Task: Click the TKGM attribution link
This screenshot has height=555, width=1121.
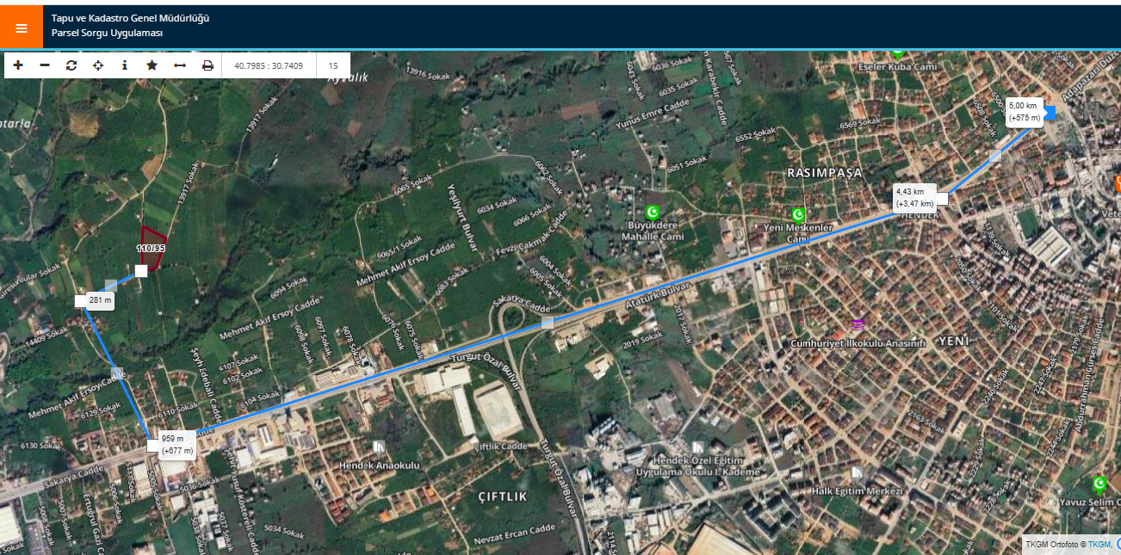Action: [1099, 544]
